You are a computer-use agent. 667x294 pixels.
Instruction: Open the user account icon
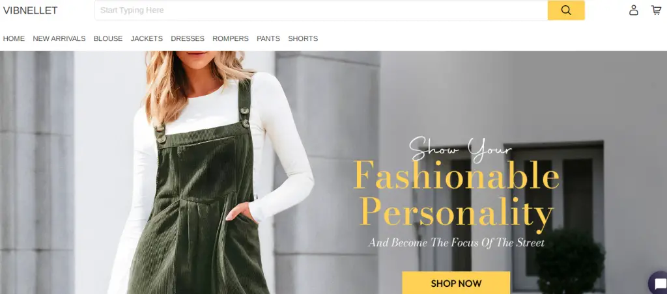(633, 10)
